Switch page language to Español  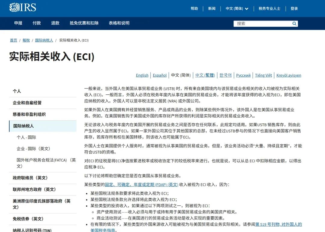[x=159, y=75]
